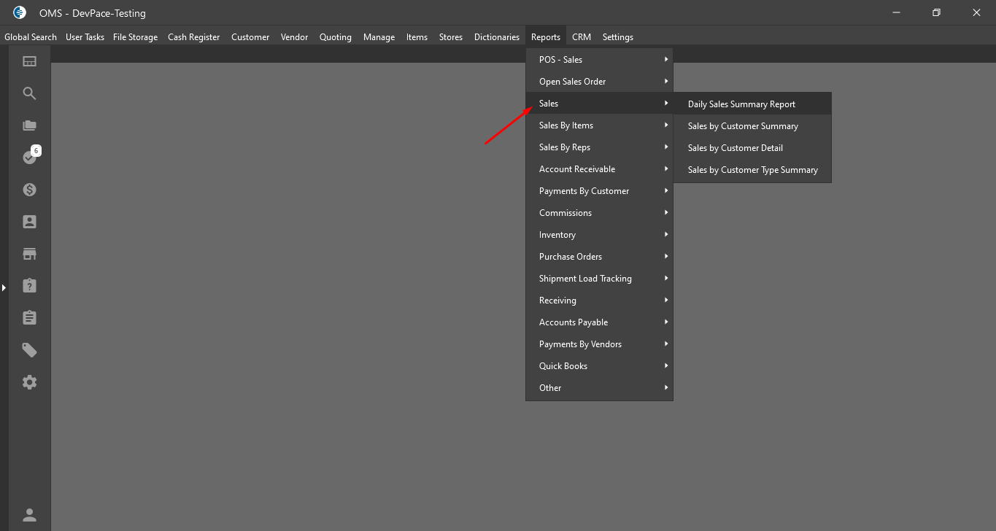The height and width of the screenshot is (531, 996).
Task: Open the CRM menu in menu bar
Action: point(581,37)
